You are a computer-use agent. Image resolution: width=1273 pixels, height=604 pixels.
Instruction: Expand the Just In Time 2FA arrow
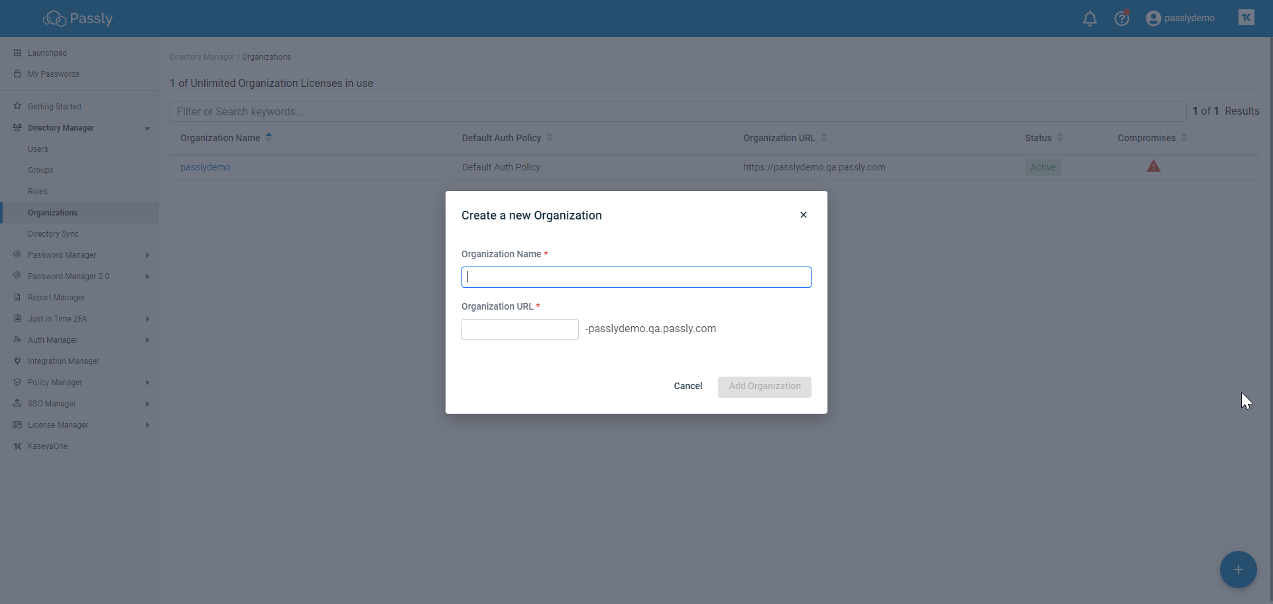click(147, 319)
